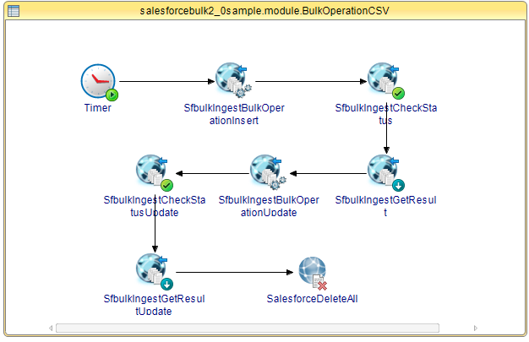Select the SfbulkIngestBulkOperationUpdate activity icon
Image resolution: width=529 pixels, height=342 pixels.
[x=268, y=172]
